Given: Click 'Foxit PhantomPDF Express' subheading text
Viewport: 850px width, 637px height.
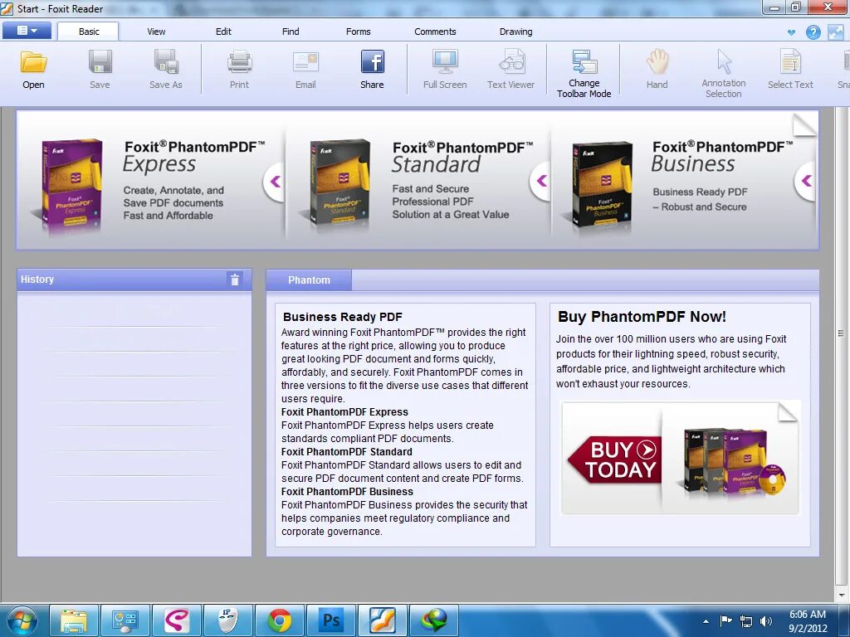Looking at the screenshot, I should (344, 411).
